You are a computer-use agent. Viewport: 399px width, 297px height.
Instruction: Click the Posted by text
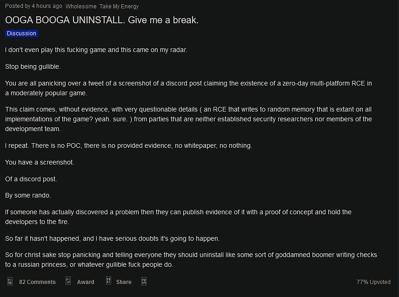17,6
